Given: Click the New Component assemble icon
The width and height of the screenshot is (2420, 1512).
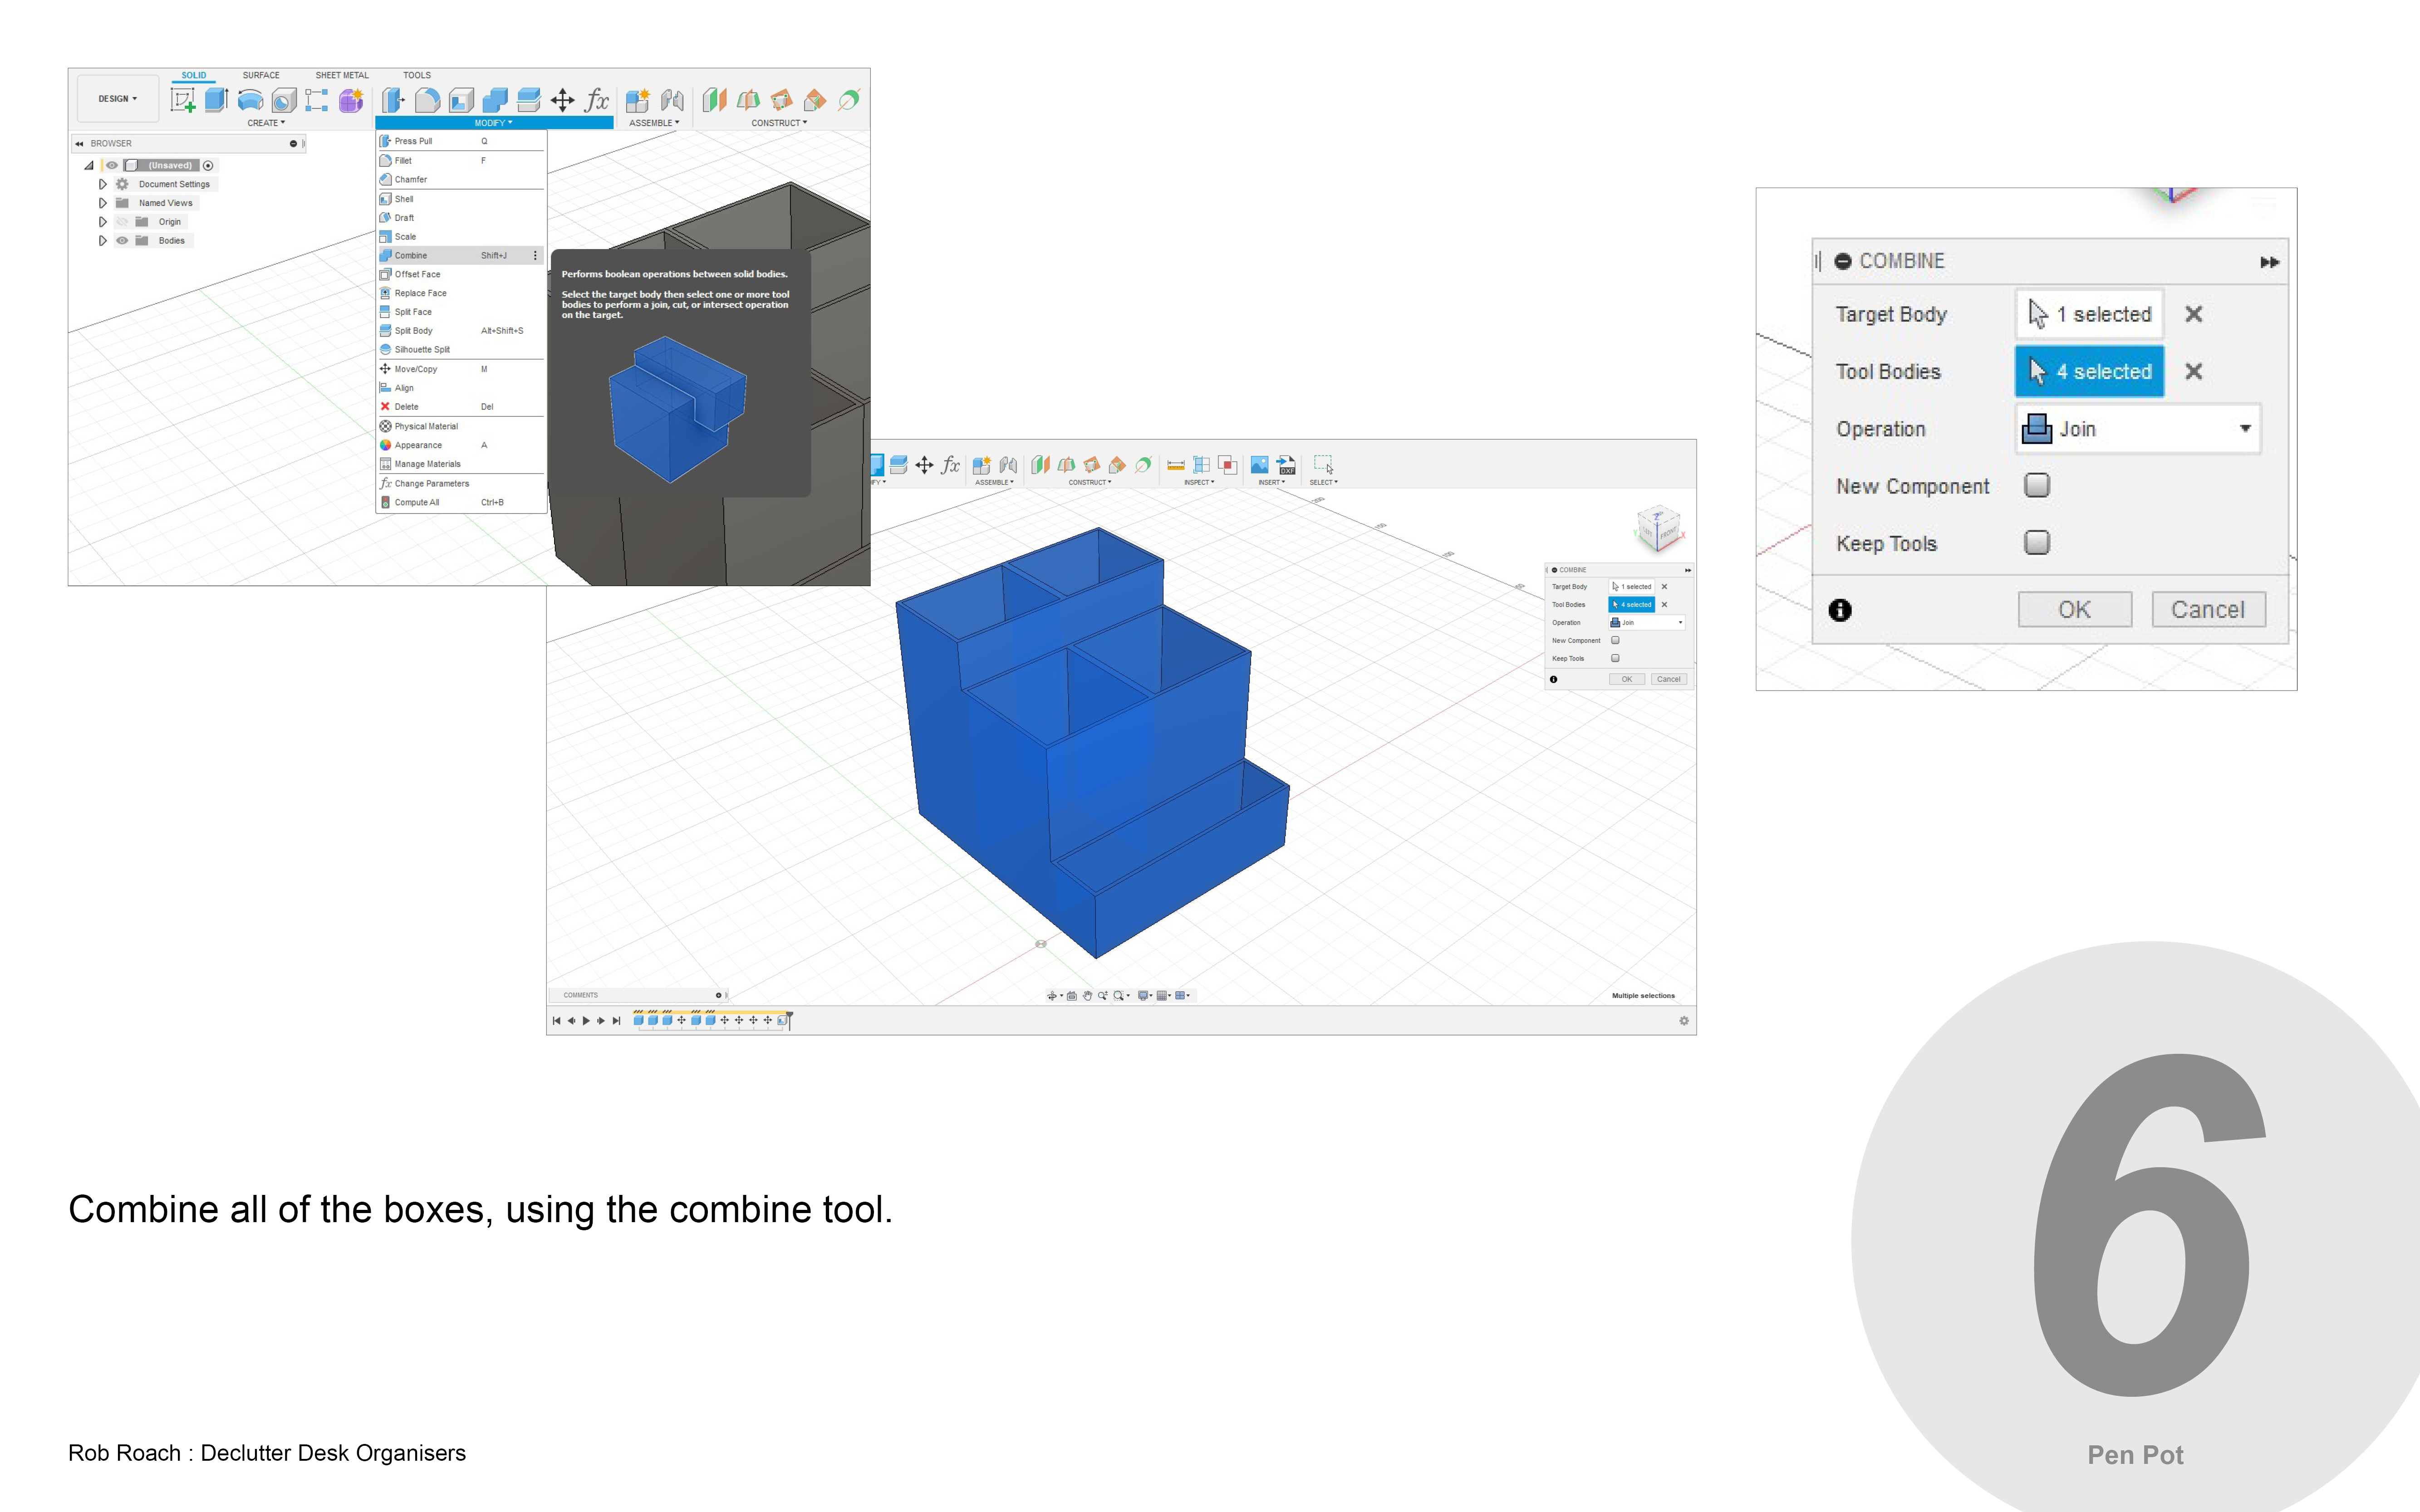Looking at the screenshot, I should click(637, 100).
